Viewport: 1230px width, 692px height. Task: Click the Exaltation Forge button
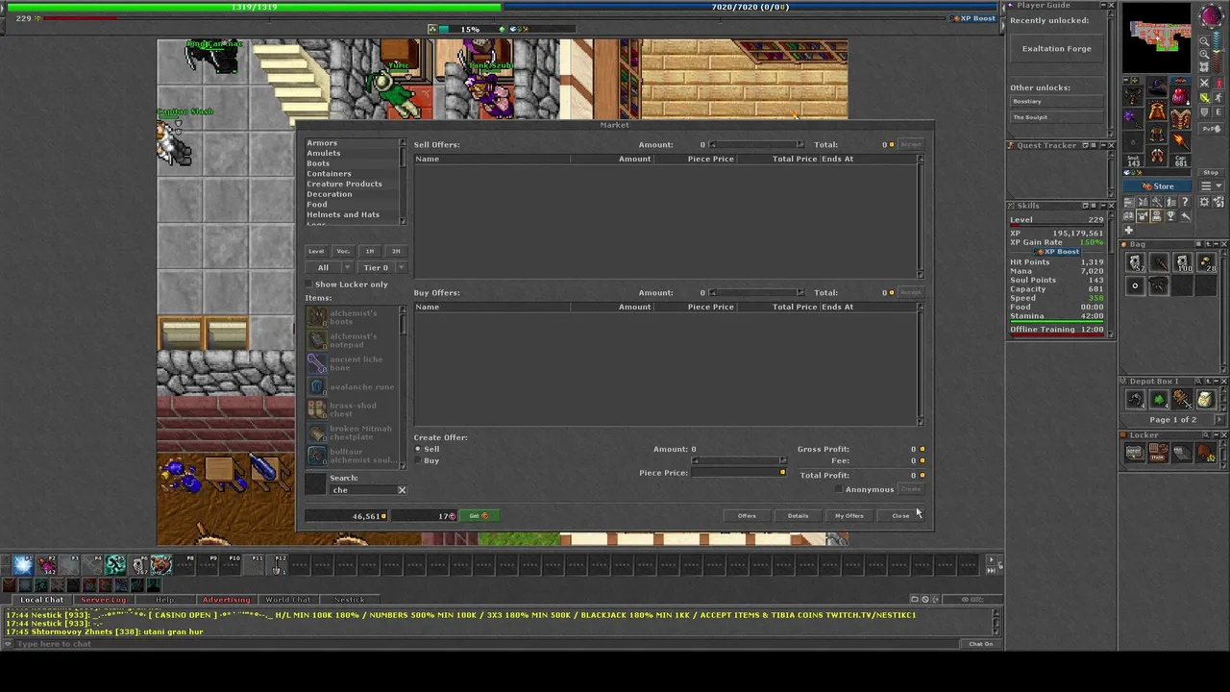click(1056, 48)
